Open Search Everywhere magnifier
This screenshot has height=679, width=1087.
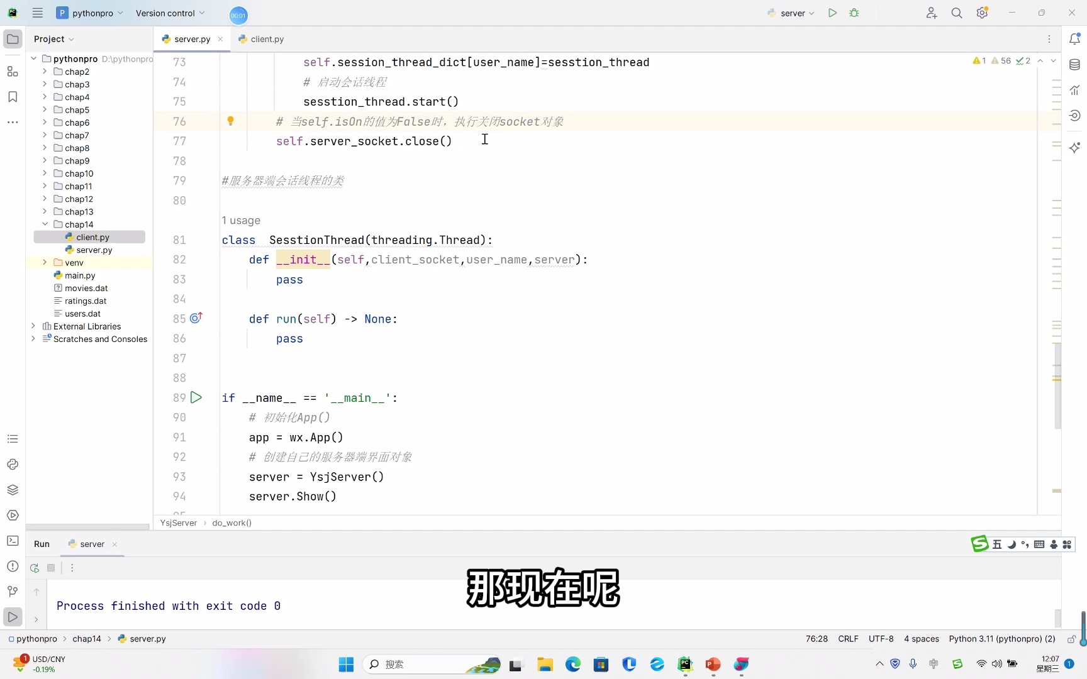tap(957, 13)
